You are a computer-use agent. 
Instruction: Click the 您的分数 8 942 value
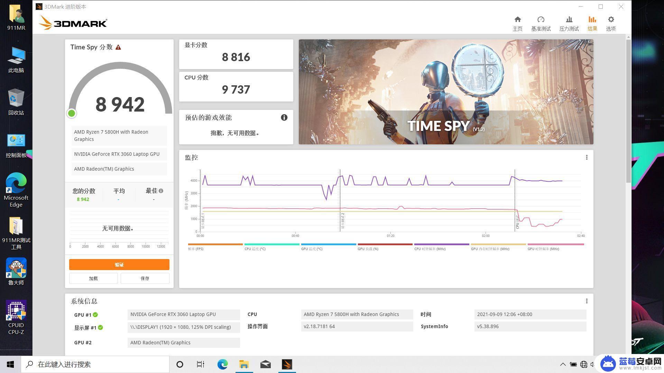(x=83, y=199)
